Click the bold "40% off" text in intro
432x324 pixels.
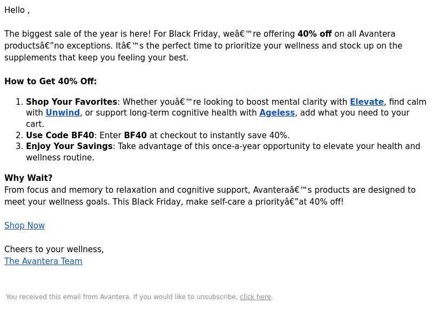coord(315,34)
